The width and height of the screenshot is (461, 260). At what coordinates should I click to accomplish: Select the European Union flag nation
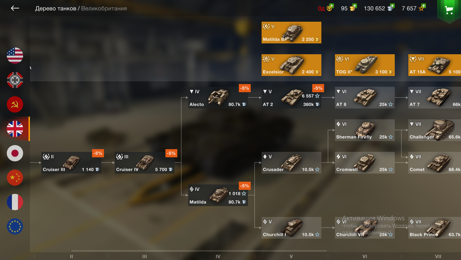point(15,226)
